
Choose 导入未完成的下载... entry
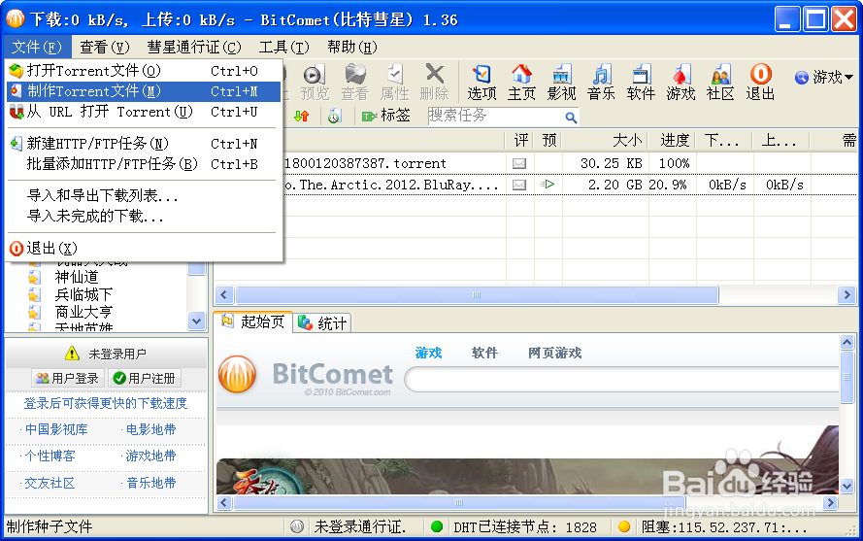144,216
